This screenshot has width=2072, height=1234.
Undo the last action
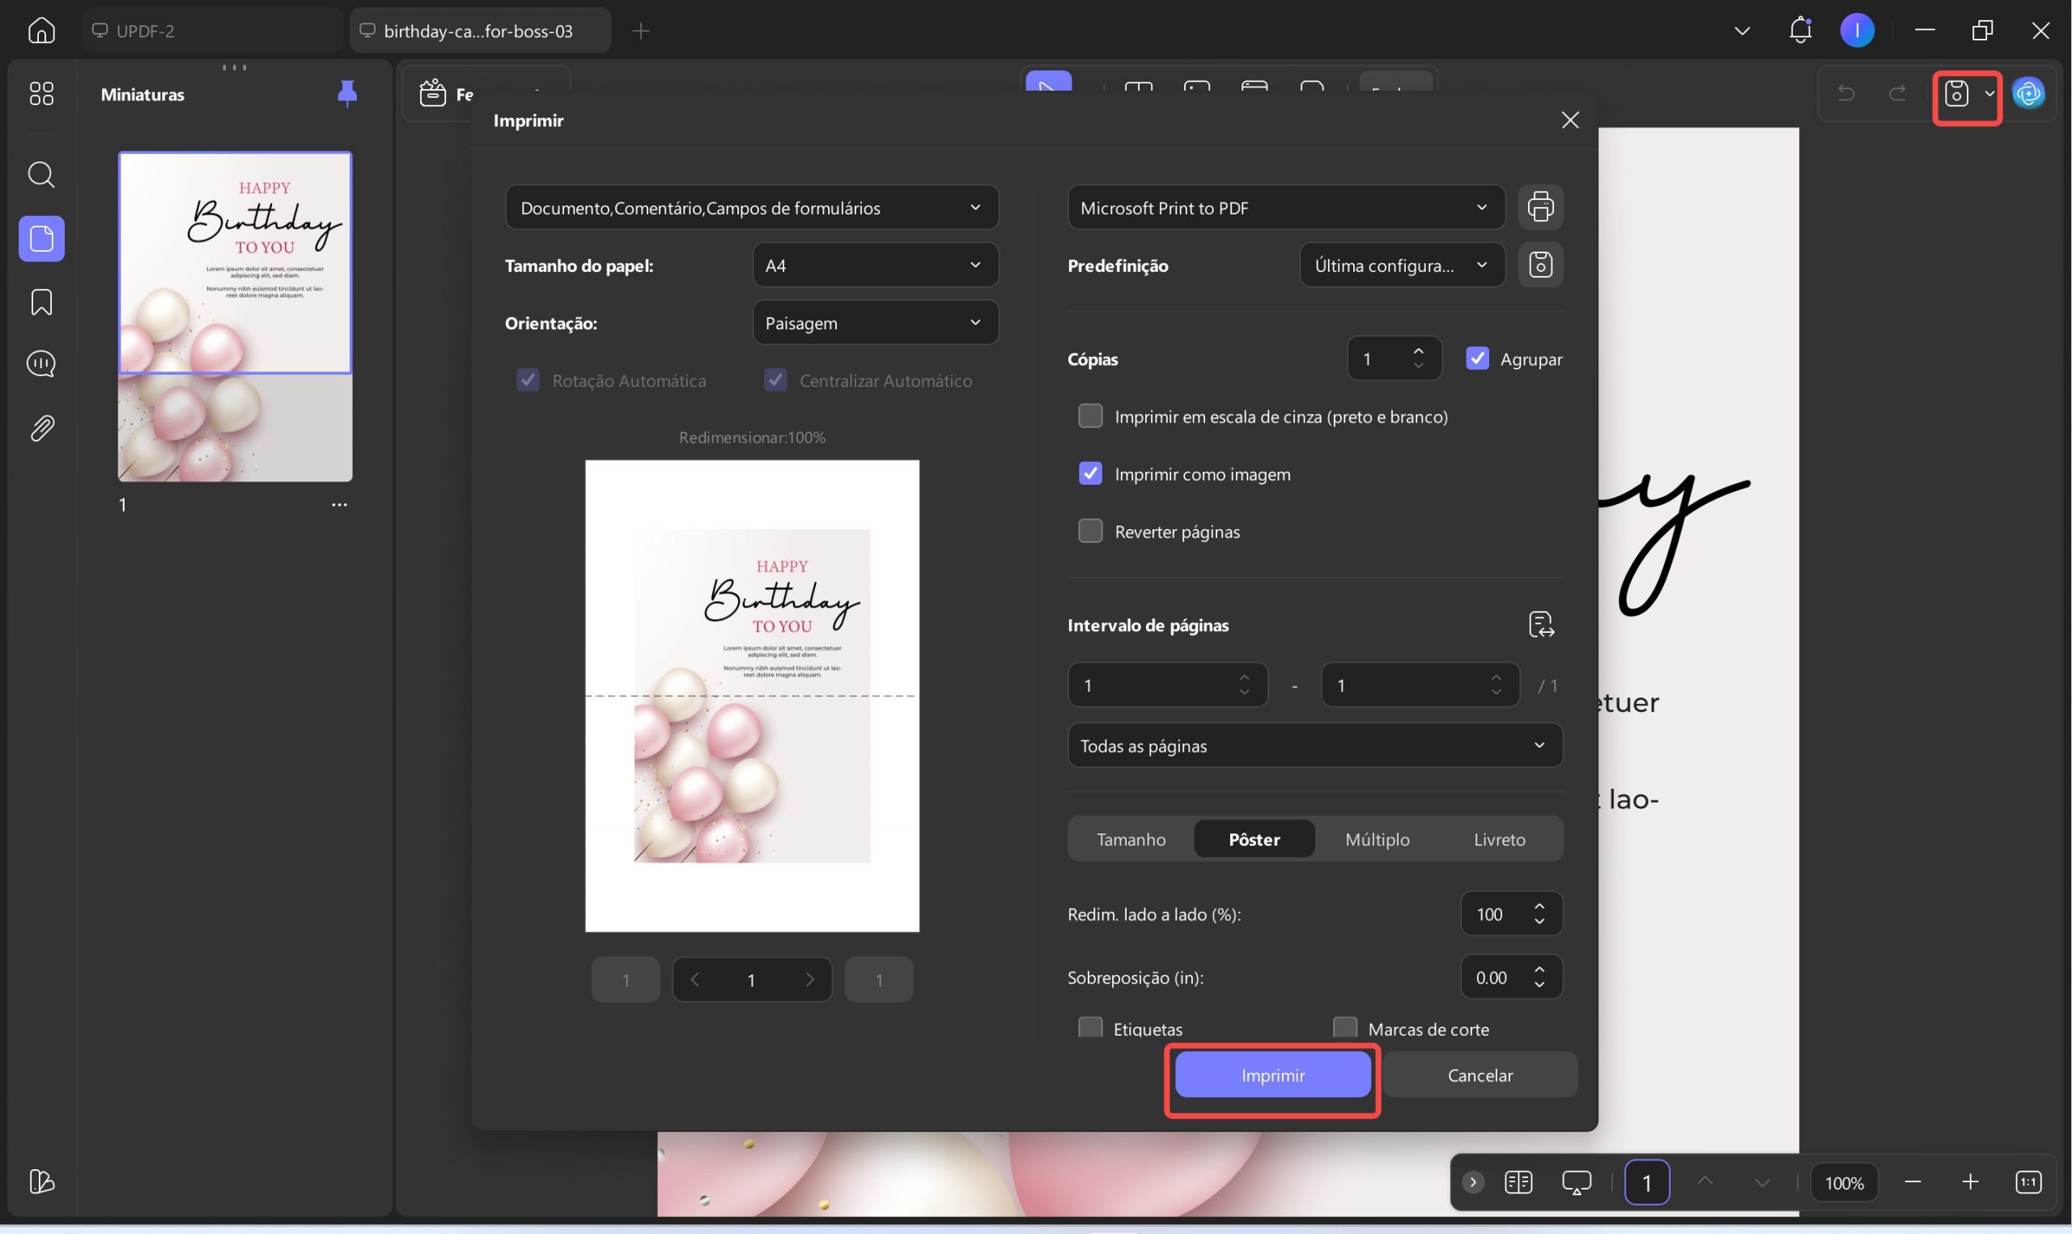pyautogui.click(x=1846, y=93)
